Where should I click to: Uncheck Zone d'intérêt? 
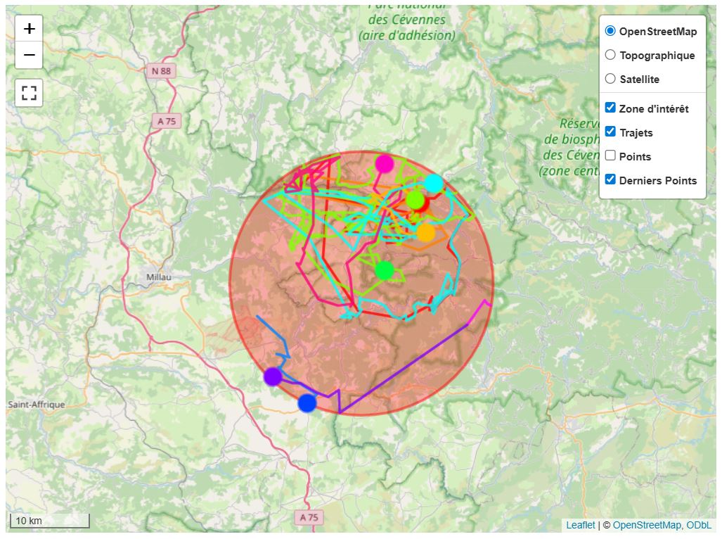pyautogui.click(x=610, y=107)
